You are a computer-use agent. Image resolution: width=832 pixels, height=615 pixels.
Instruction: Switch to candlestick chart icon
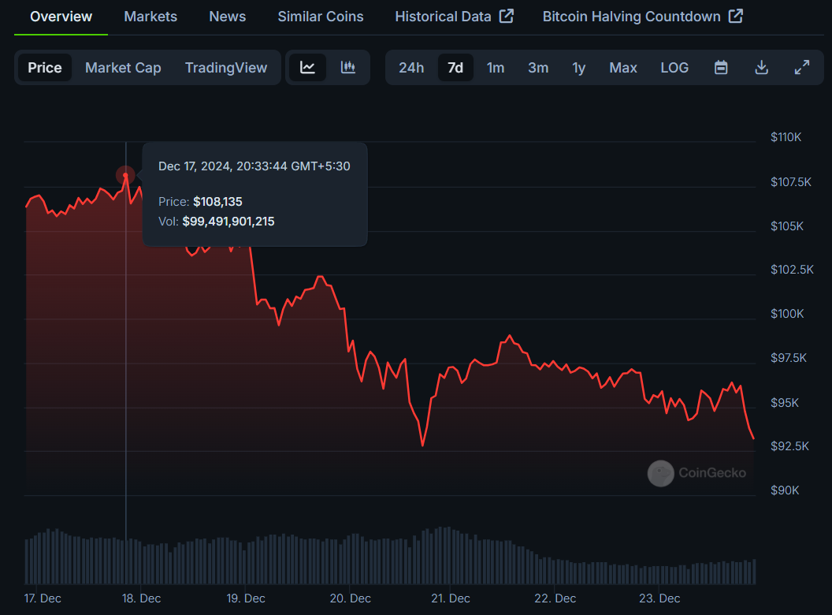click(x=348, y=68)
